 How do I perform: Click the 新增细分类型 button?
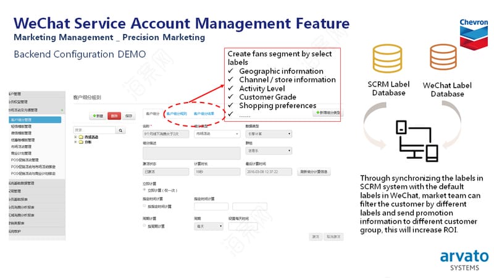pos(329,112)
